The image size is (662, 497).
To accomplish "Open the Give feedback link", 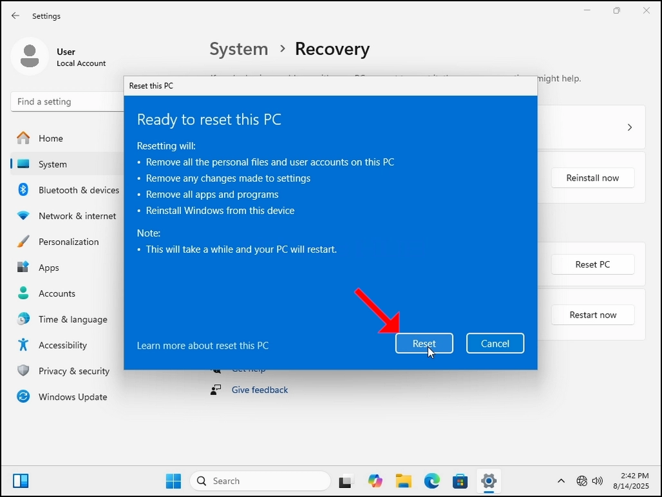I will pyautogui.click(x=260, y=389).
